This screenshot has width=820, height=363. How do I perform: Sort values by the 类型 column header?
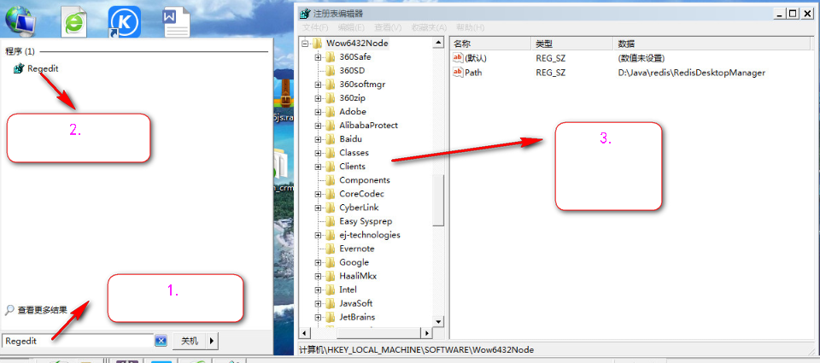click(571, 44)
